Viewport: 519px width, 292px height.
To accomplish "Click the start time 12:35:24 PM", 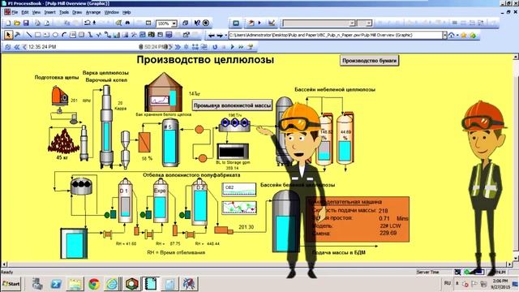I will coord(42,47).
